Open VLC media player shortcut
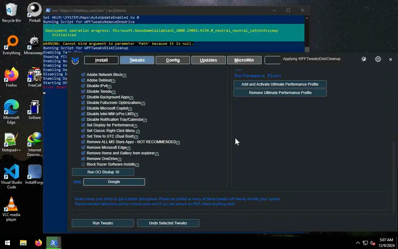Screen dimensions: 398x249 (x=12, y=209)
